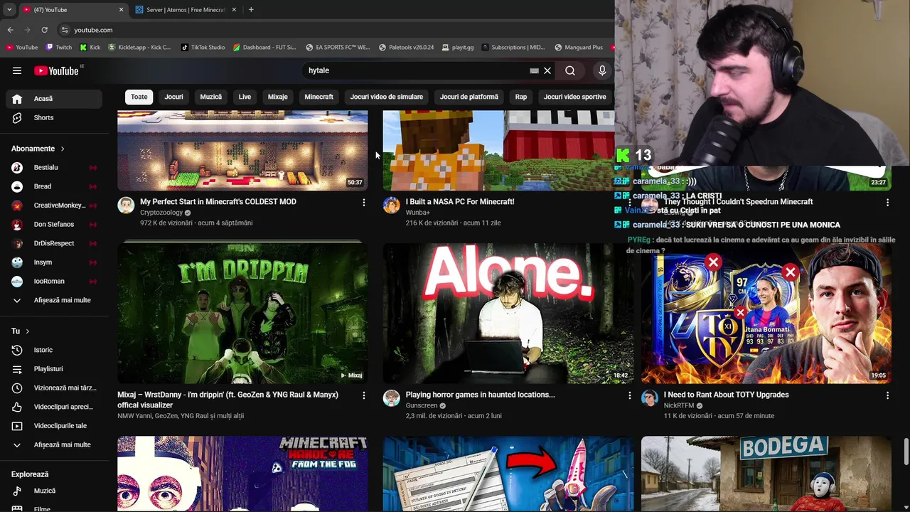Click the search magnifier button
This screenshot has height=512, width=910.
570,70
